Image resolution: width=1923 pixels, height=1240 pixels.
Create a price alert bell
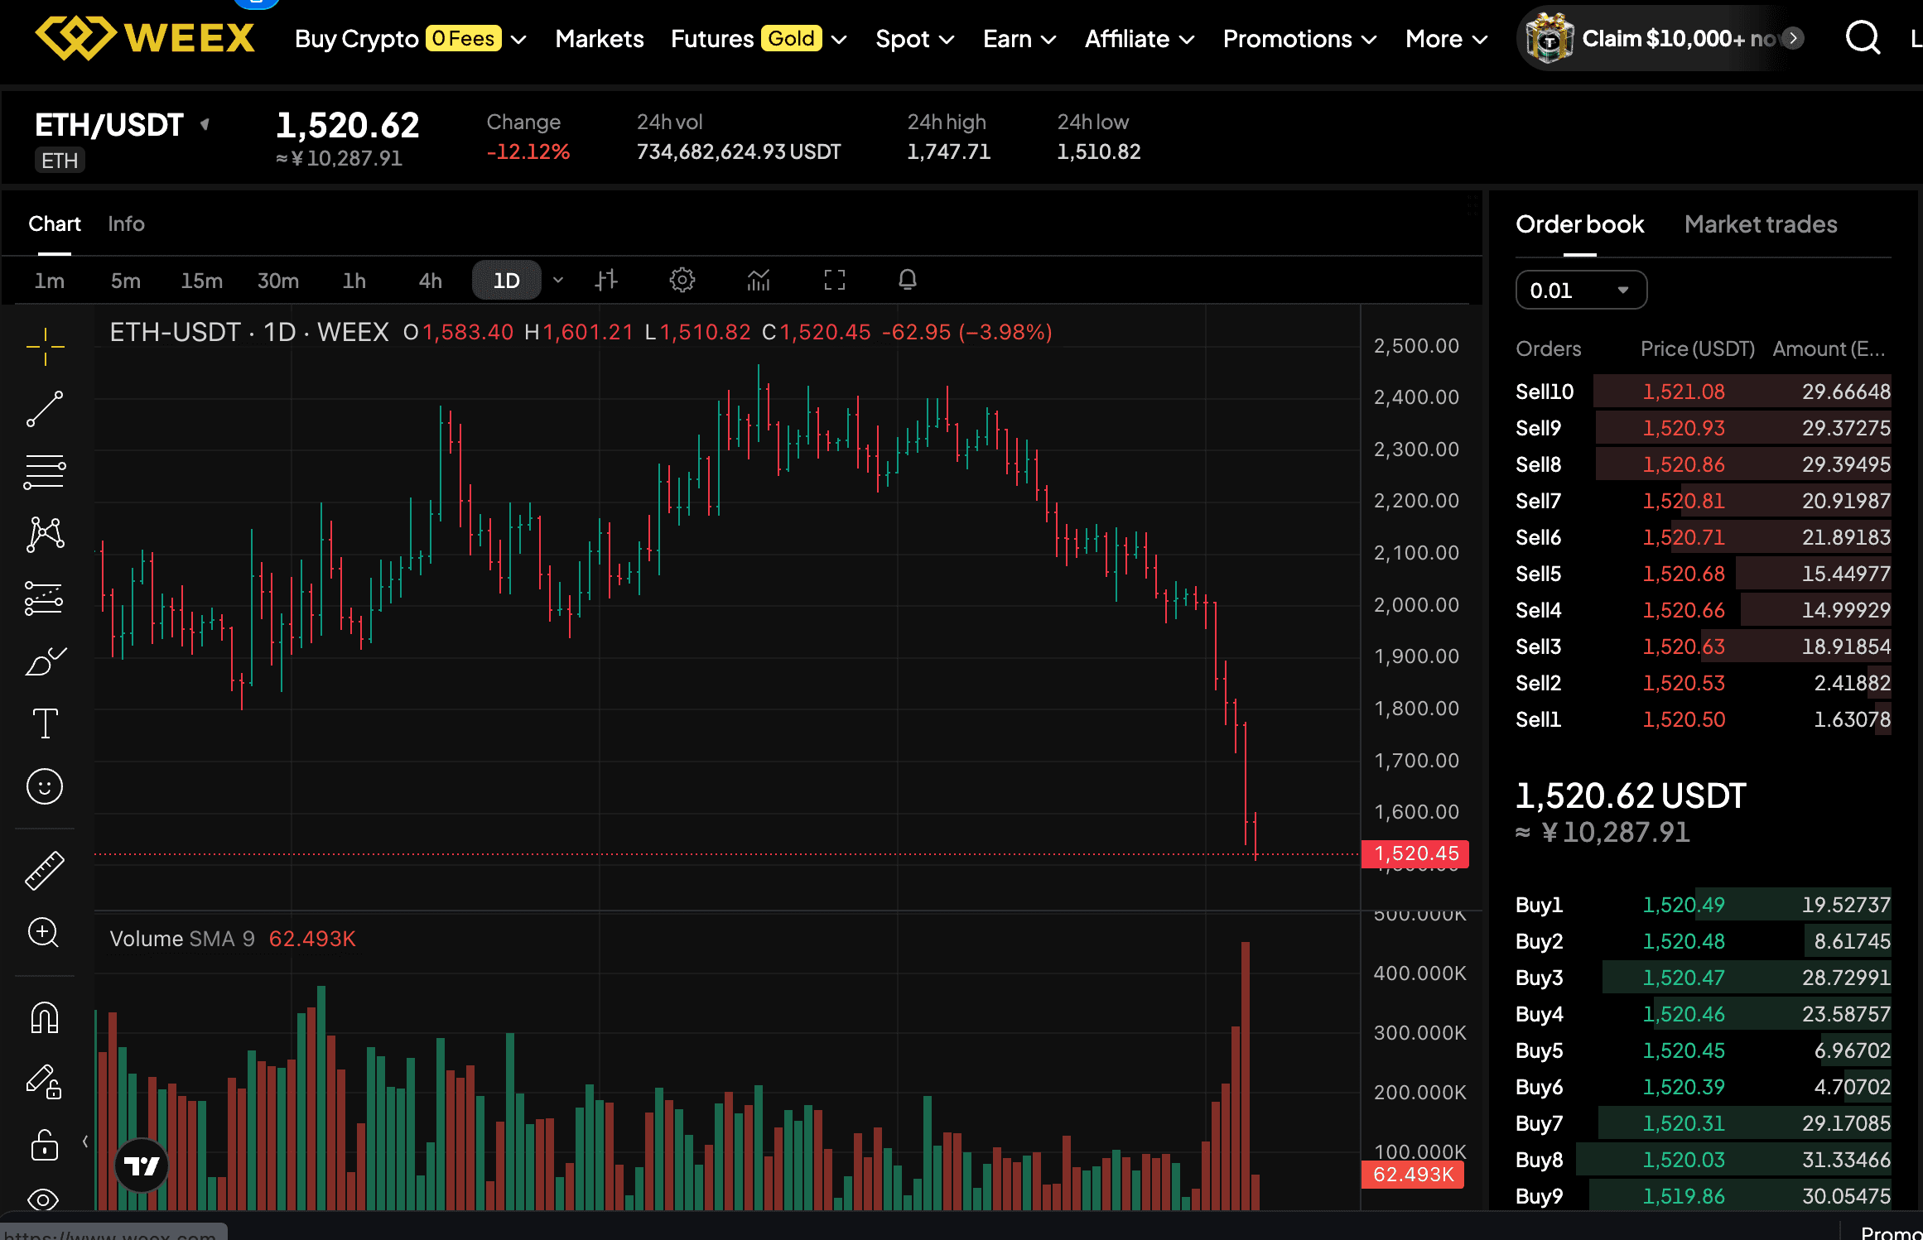click(x=908, y=280)
